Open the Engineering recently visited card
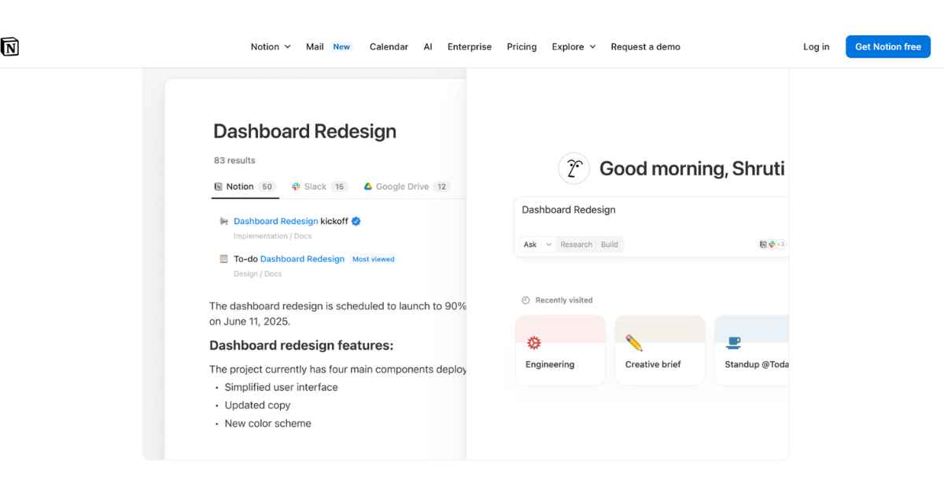Image resolution: width=944 pixels, height=493 pixels. tap(560, 350)
